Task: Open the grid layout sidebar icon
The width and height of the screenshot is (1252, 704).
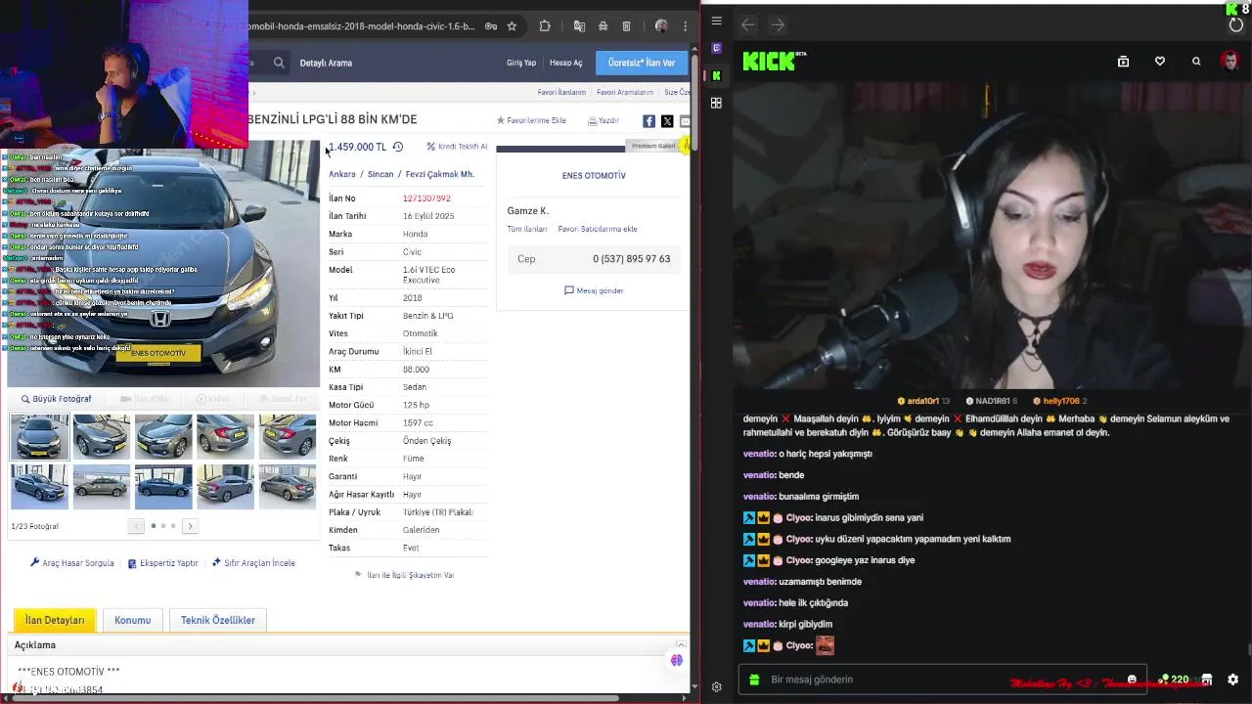Action: click(717, 103)
